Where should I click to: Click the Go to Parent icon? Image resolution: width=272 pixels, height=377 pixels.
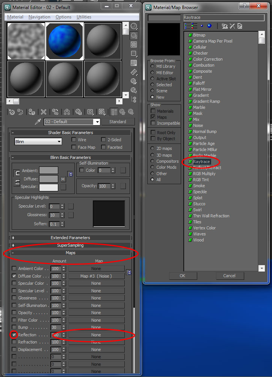tap(122, 112)
